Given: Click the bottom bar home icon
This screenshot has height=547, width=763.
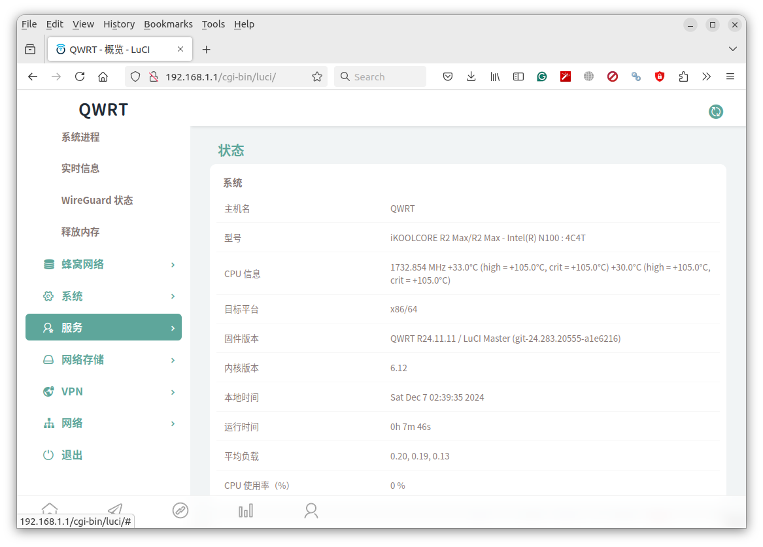Looking at the screenshot, I should point(50,508).
